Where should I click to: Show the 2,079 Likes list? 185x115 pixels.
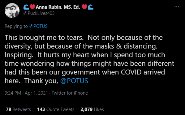[92, 109]
